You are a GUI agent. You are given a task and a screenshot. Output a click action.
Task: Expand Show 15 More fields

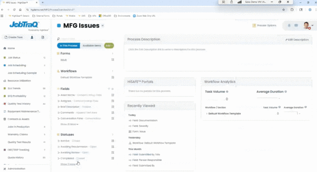pyautogui.click(x=69, y=124)
